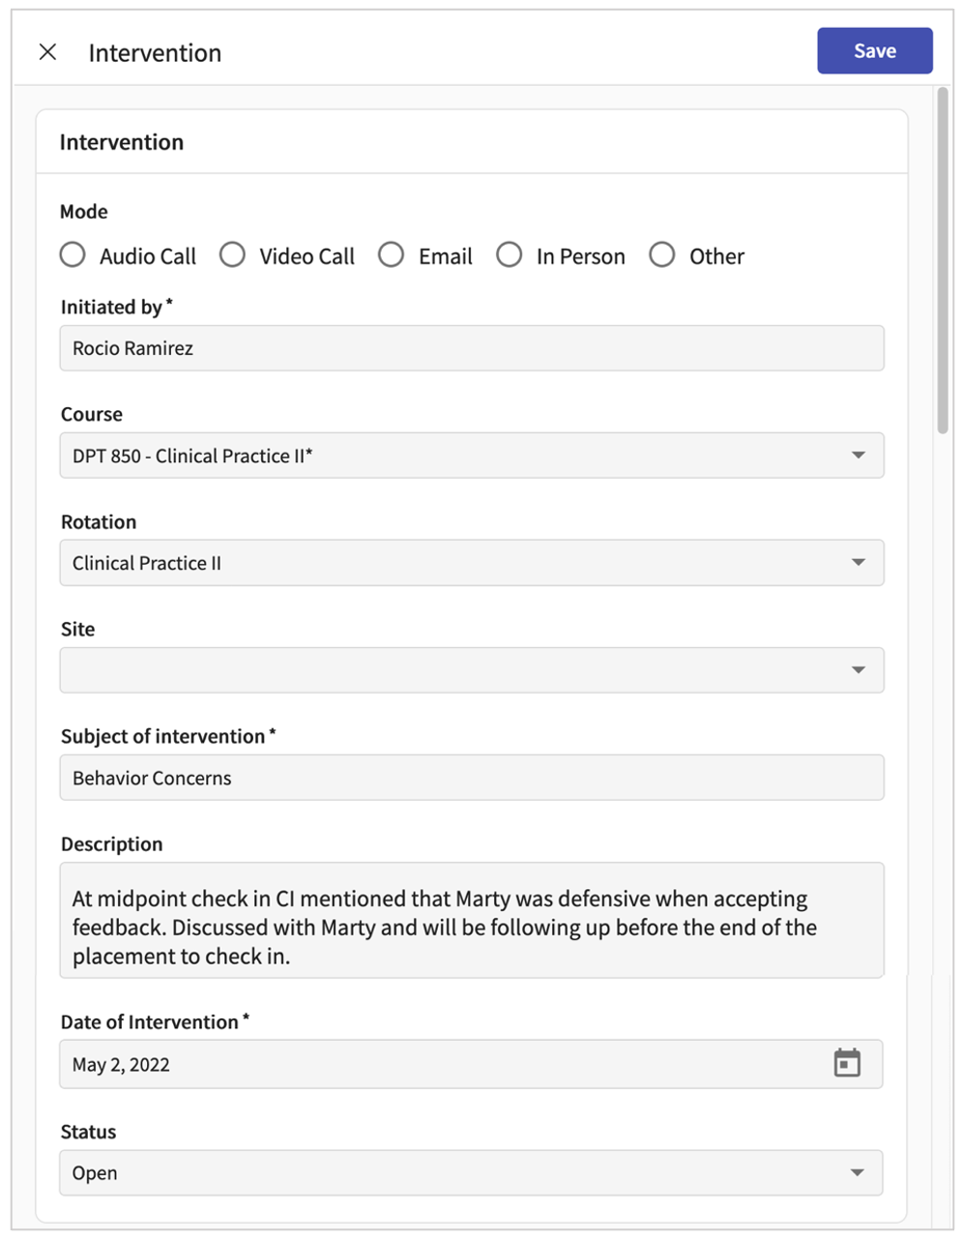Expand the Rotation dropdown
The height and width of the screenshot is (1240, 963).
859,562
